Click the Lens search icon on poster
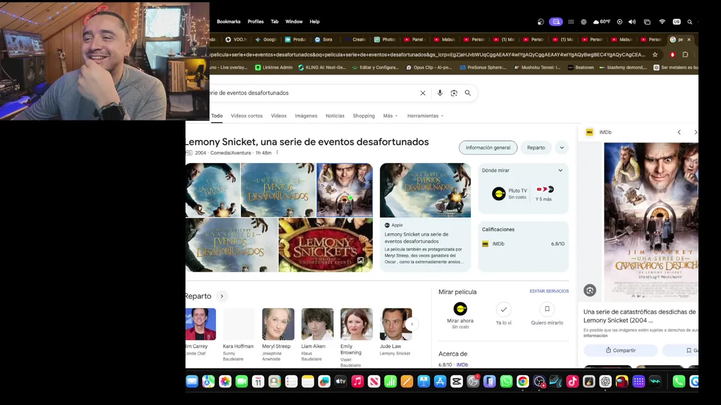The image size is (721, 405). click(x=590, y=290)
